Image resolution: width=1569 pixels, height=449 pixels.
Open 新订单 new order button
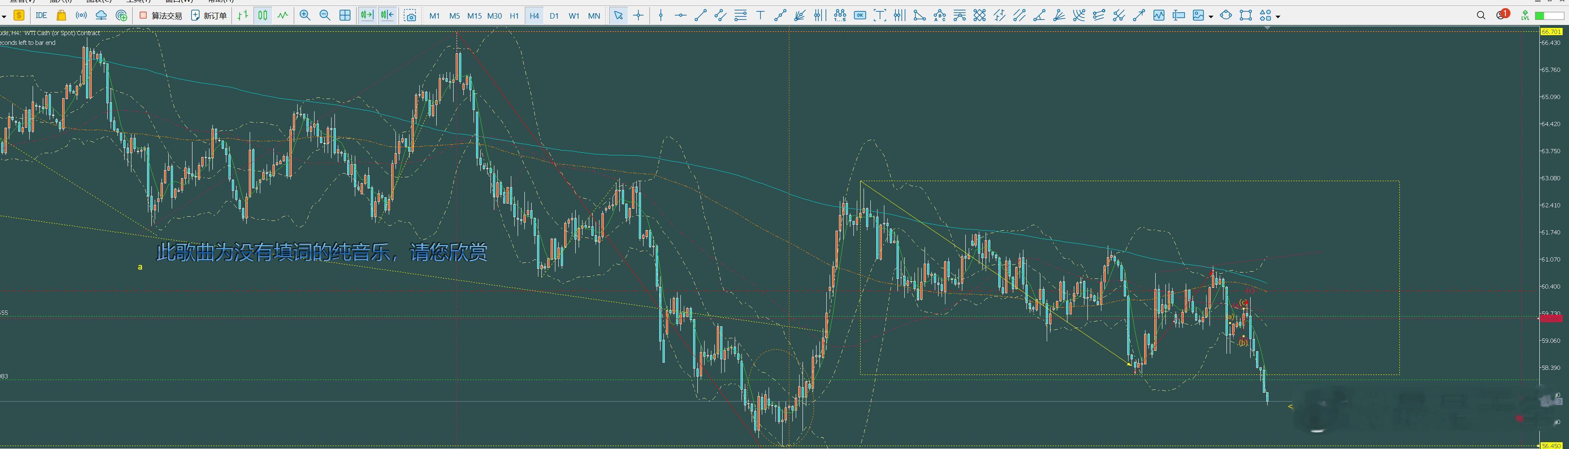tap(209, 15)
